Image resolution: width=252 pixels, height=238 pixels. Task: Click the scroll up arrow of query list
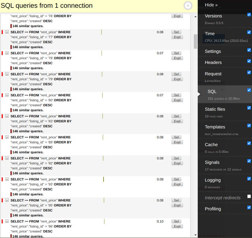pos(196,17)
